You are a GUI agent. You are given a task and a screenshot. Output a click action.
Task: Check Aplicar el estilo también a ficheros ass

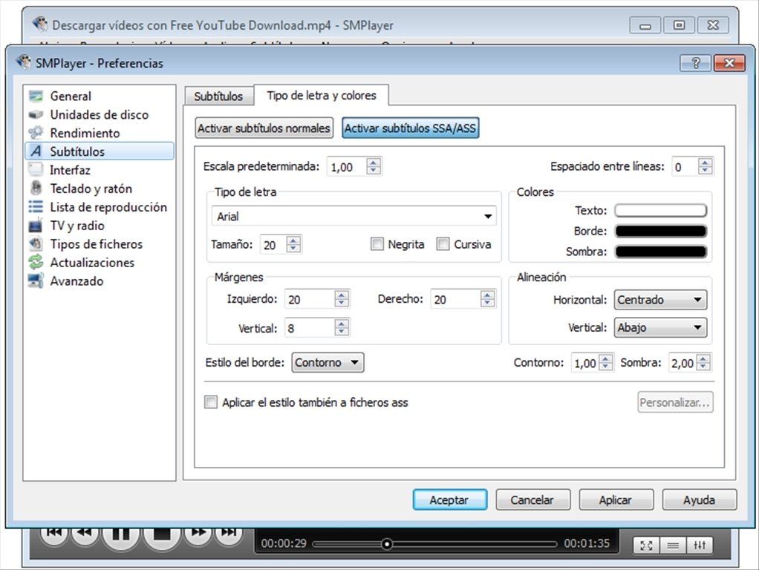tap(211, 402)
